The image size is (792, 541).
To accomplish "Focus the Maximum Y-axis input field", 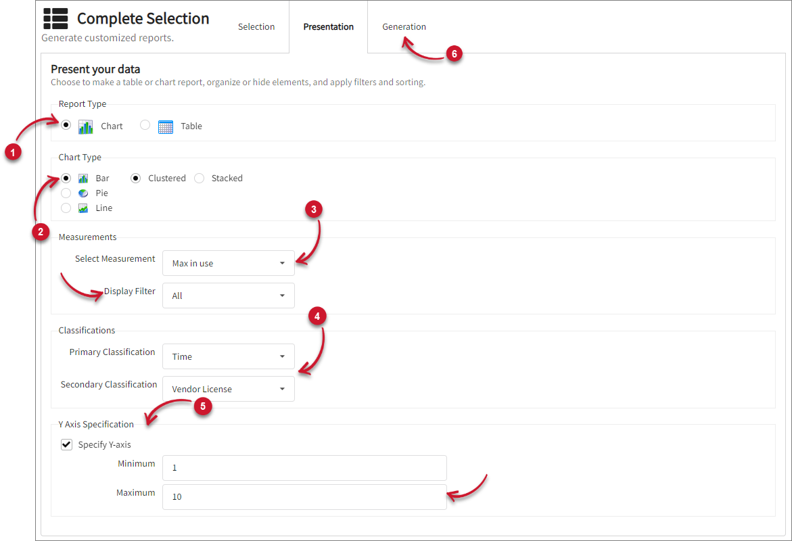I will click(304, 496).
